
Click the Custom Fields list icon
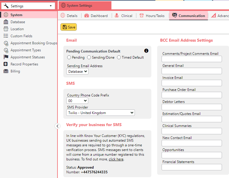tap(6, 36)
